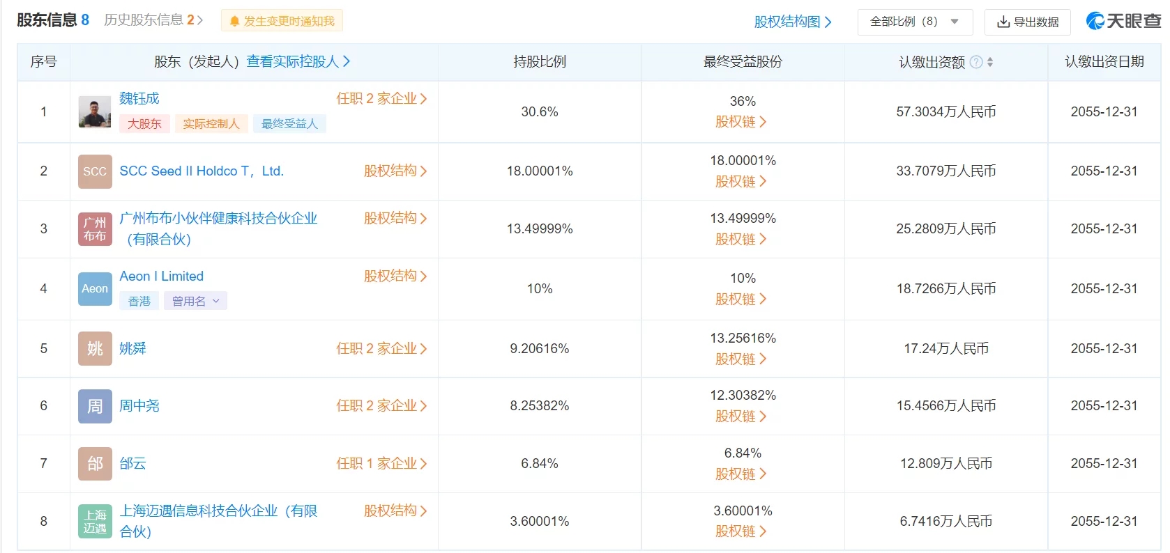The image size is (1170, 553).
Task: Open 广州布布小伙伴健康科技合伙企业 link
Action: tap(218, 228)
